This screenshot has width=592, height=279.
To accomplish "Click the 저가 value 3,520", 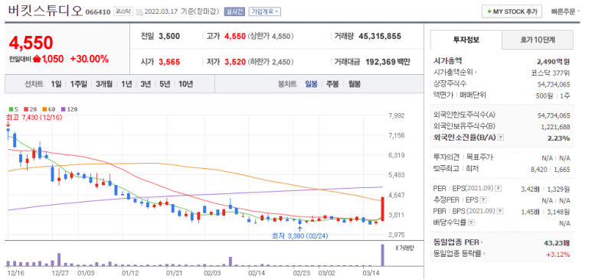I will [235, 62].
